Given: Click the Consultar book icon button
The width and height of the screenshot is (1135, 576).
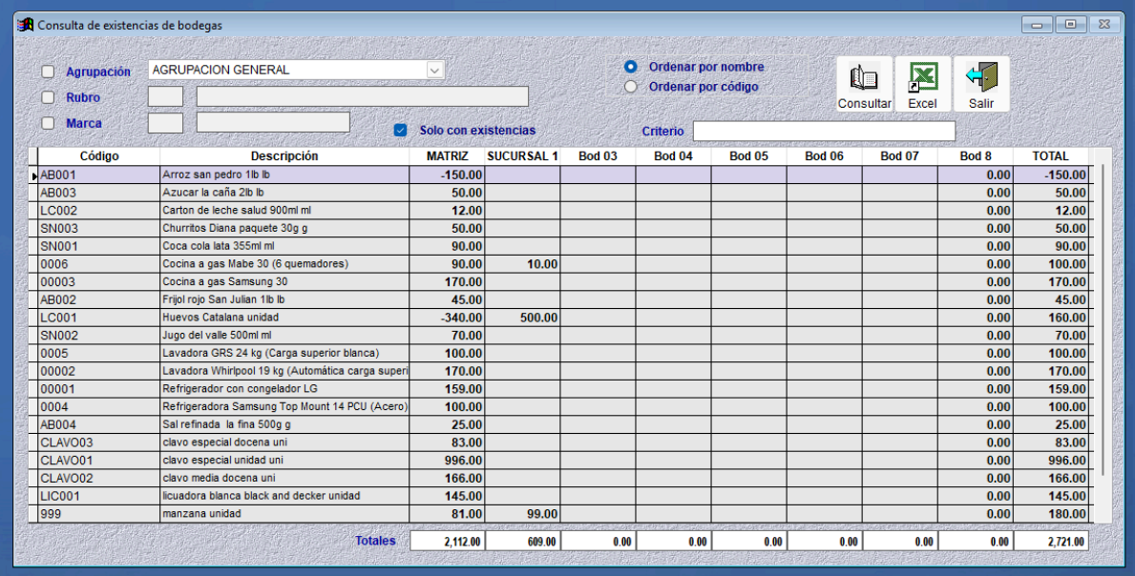Looking at the screenshot, I should (864, 85).
